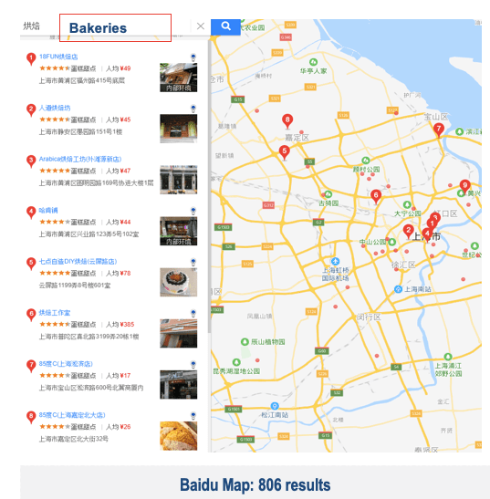Click red pin 3 in results list

click(31, 161)
